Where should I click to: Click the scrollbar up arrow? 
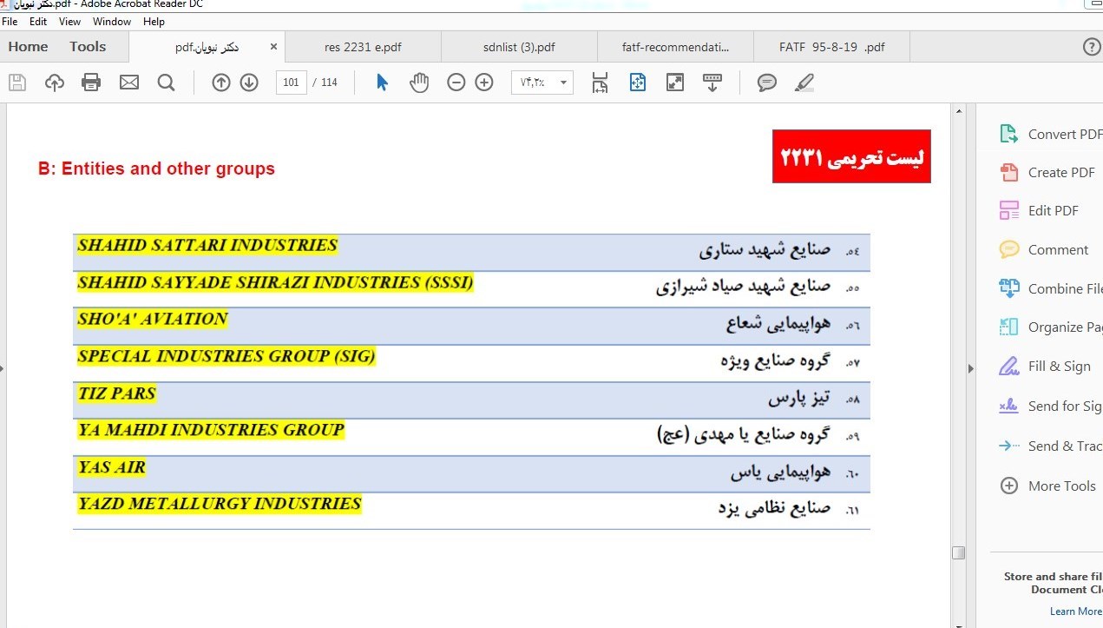point(958,111)
